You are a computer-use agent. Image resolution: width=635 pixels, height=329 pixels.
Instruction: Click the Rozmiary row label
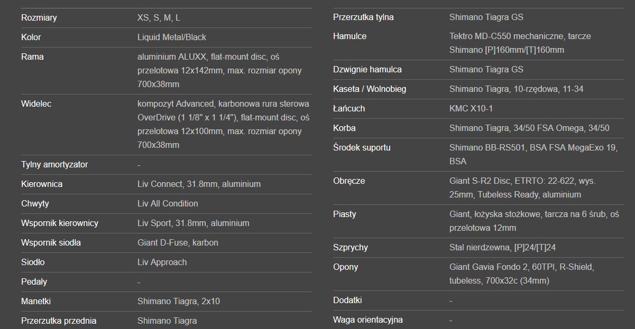pos(39,17)
